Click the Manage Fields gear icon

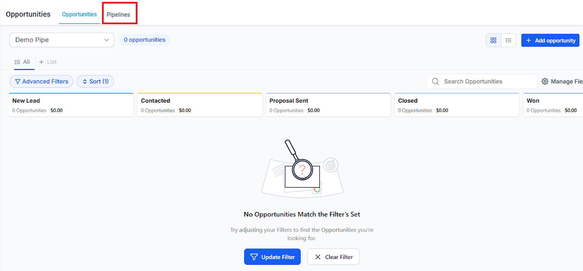point(545,82)
